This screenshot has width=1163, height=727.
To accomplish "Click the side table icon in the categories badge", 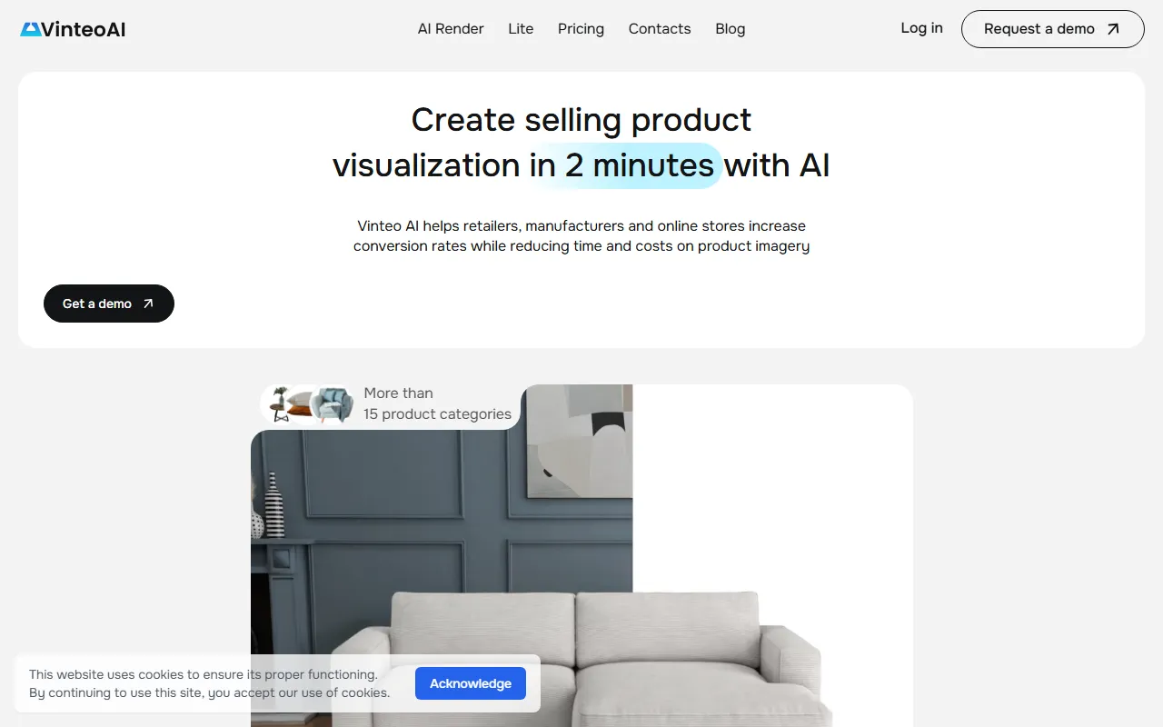I will (x=280, y=403).
